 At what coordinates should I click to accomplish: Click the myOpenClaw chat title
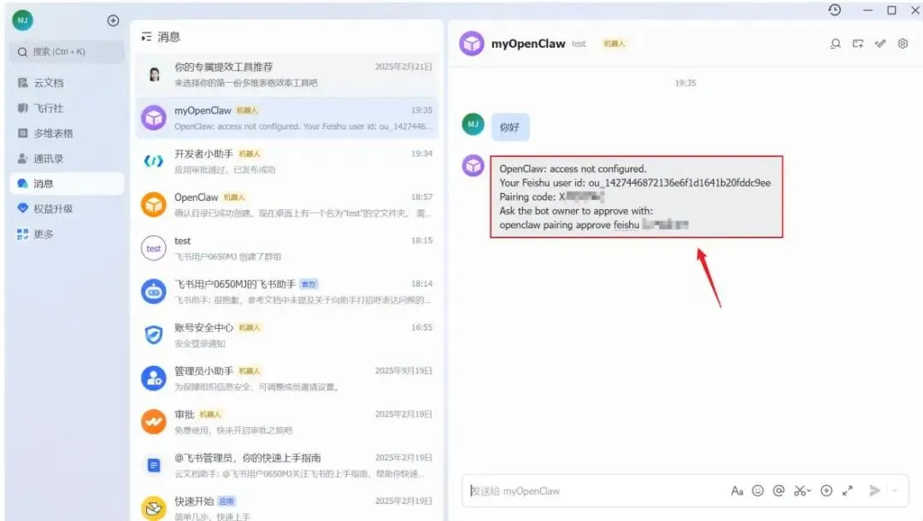tap(528, 44)
